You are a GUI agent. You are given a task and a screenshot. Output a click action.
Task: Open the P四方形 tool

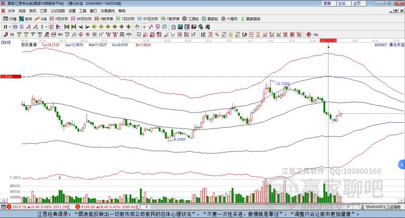click(x=59, y=19)
